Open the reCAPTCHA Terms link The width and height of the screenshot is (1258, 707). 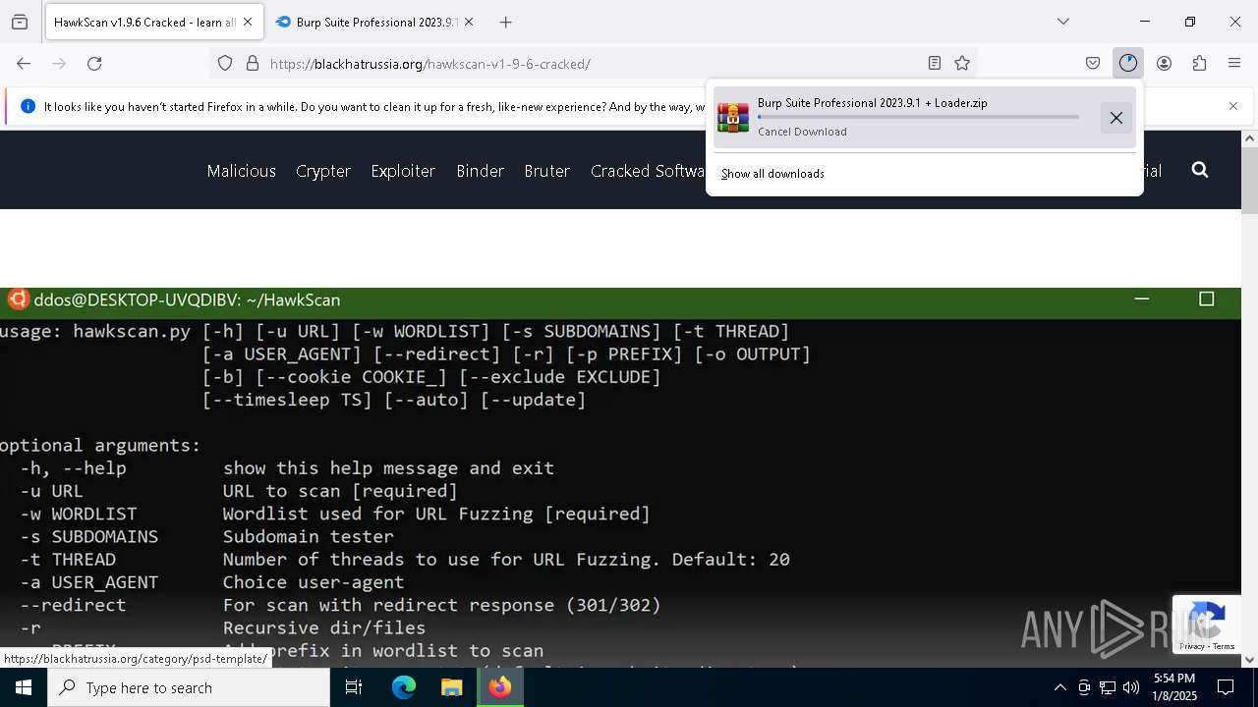(1225, 646)
